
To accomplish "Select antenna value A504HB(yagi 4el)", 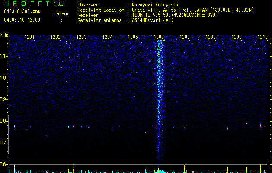I will click(x=153, y=20).
